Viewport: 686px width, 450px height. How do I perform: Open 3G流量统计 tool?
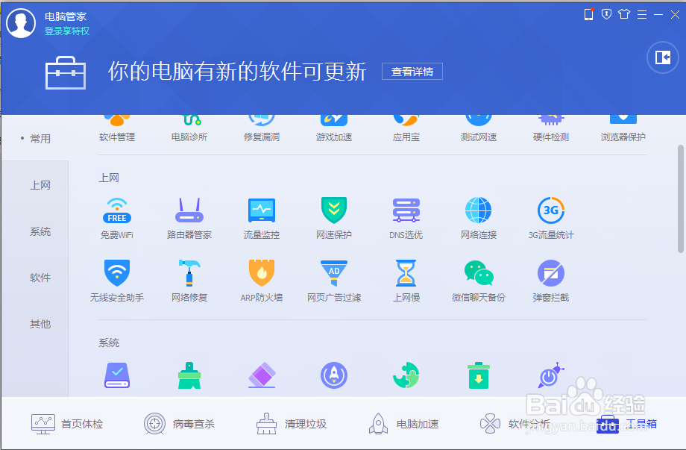click(x=551, y=218)
